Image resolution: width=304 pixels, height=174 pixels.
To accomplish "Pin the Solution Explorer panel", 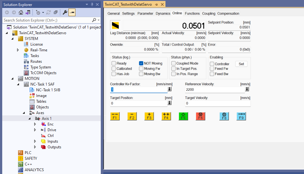I will click(x=92, y=4).
